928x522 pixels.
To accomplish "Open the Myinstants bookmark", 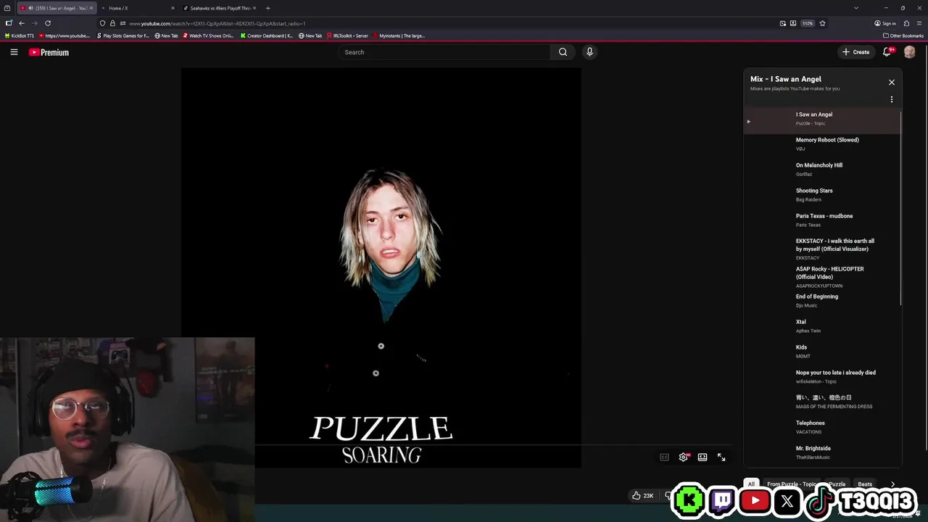I will [x=399, y=36].
